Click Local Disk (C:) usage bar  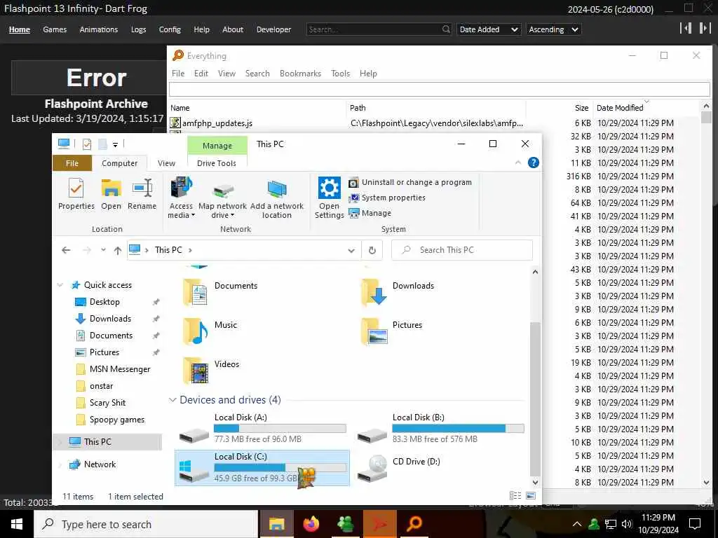[280, 467]
